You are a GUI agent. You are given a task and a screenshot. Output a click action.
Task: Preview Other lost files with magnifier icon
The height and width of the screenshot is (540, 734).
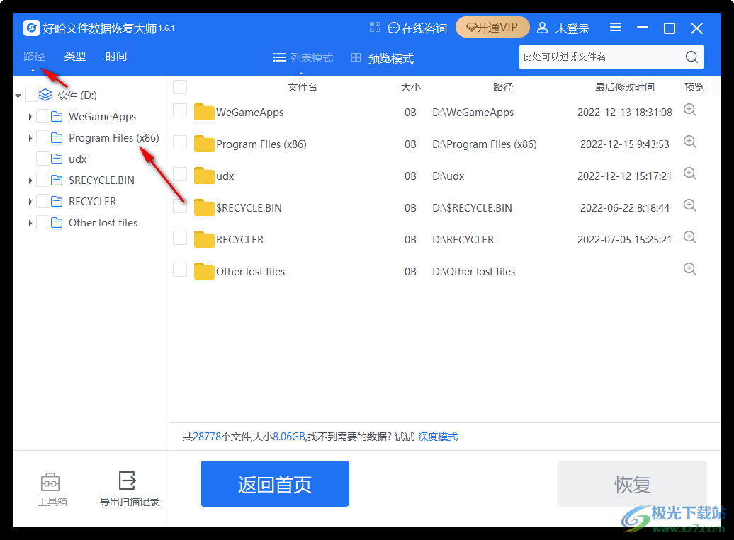(689, 269)
